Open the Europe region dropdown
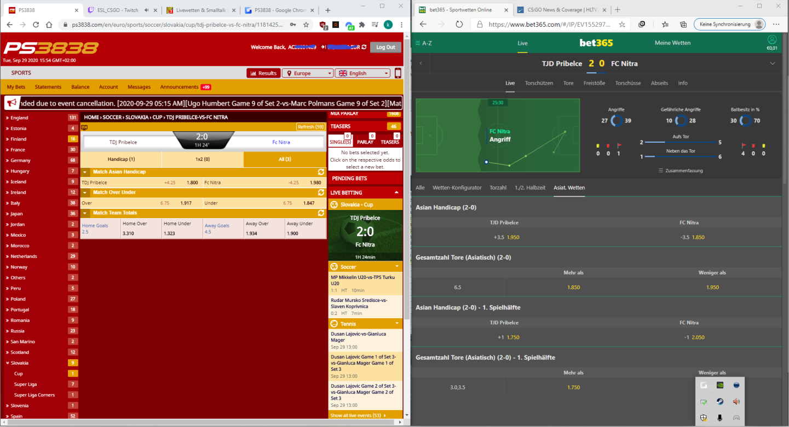 pos(307,73)
